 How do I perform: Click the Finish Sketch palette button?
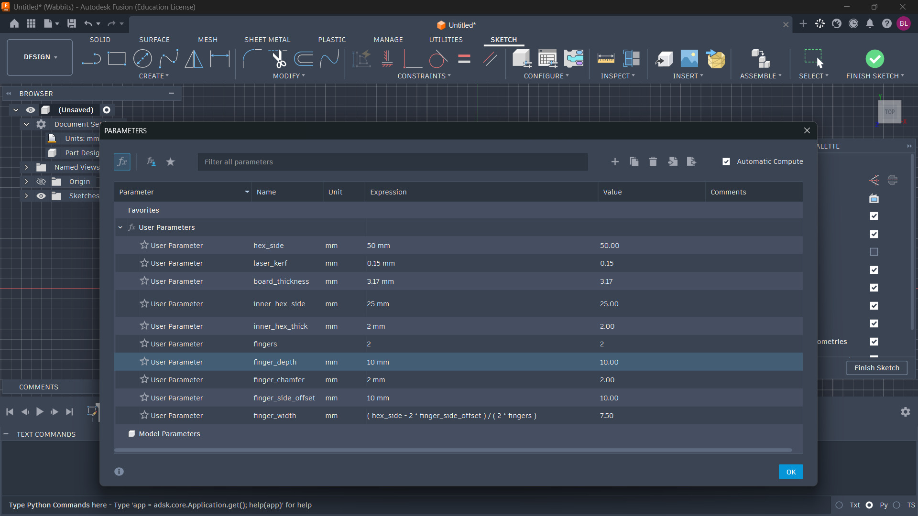[x=877, y=368]
